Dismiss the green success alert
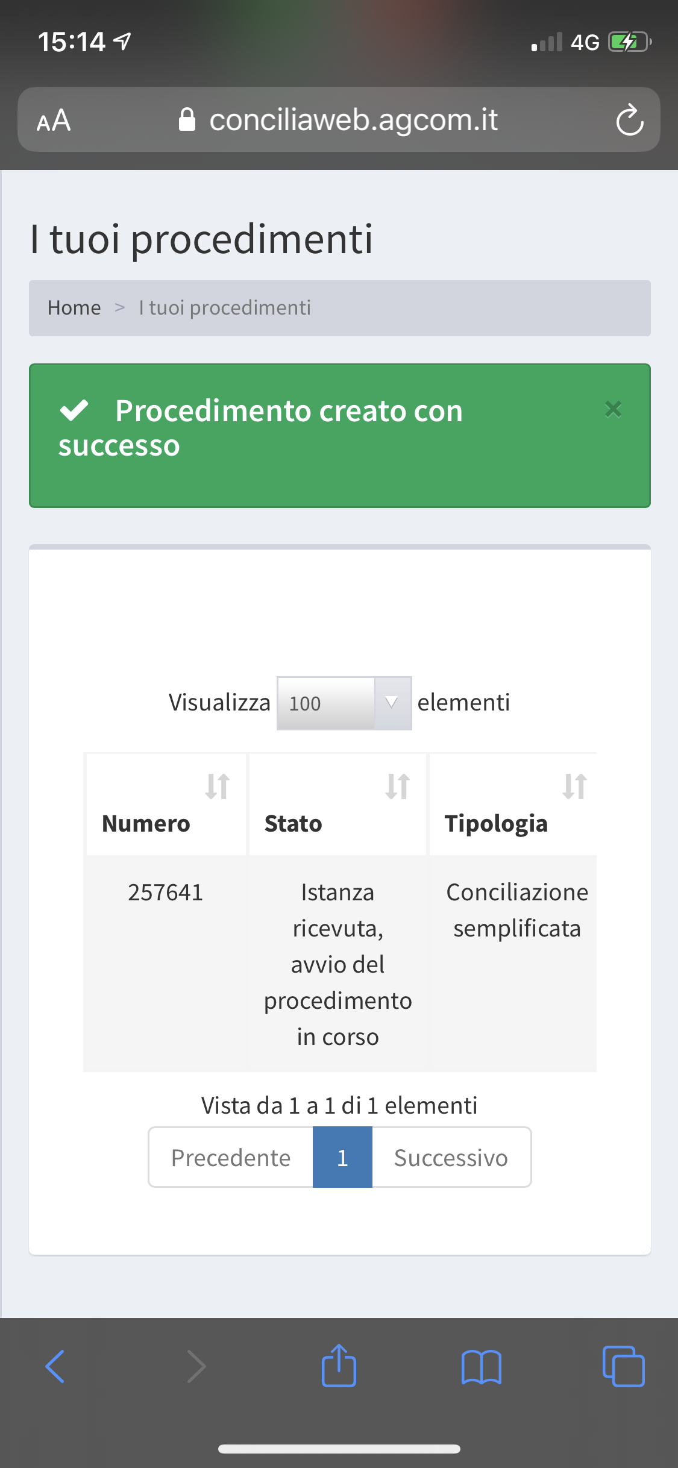This screenshot has width=678, height=1468. point(613,409)
